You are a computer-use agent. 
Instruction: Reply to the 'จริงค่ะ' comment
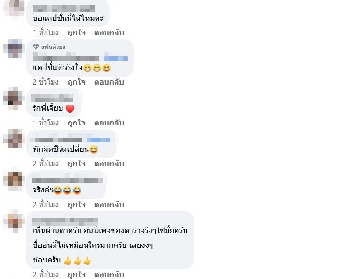(109, 205)
